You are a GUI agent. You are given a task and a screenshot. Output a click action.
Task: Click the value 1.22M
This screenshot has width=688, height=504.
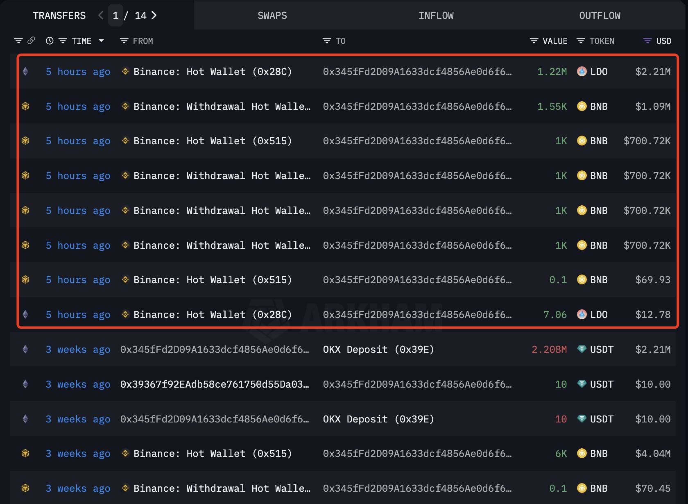tap(552, 72)
